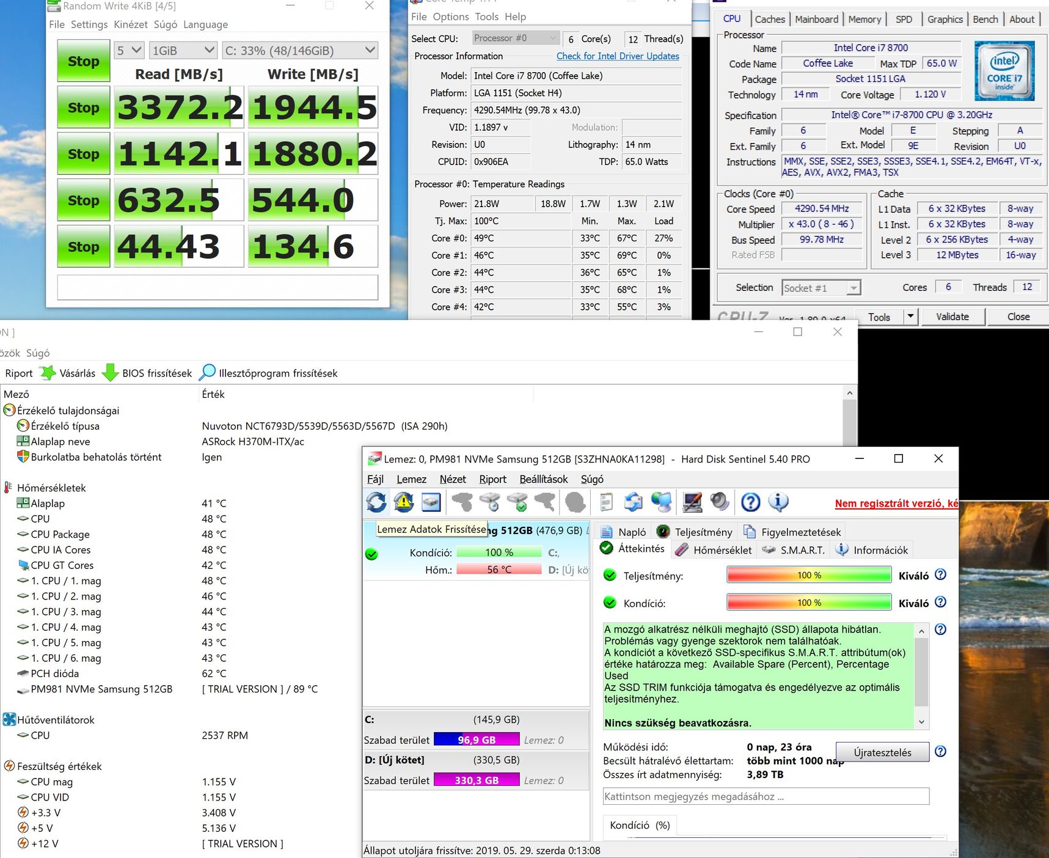Screen dimensions: 1049x858
Task: Open the test count dropdown showing 5
Action: pyautogui.click(x=129, y=51)
